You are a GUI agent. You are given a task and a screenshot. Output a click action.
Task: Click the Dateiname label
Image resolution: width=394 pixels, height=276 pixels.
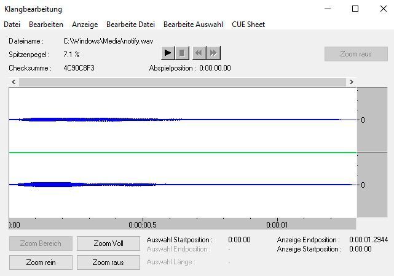click(26, 41)
